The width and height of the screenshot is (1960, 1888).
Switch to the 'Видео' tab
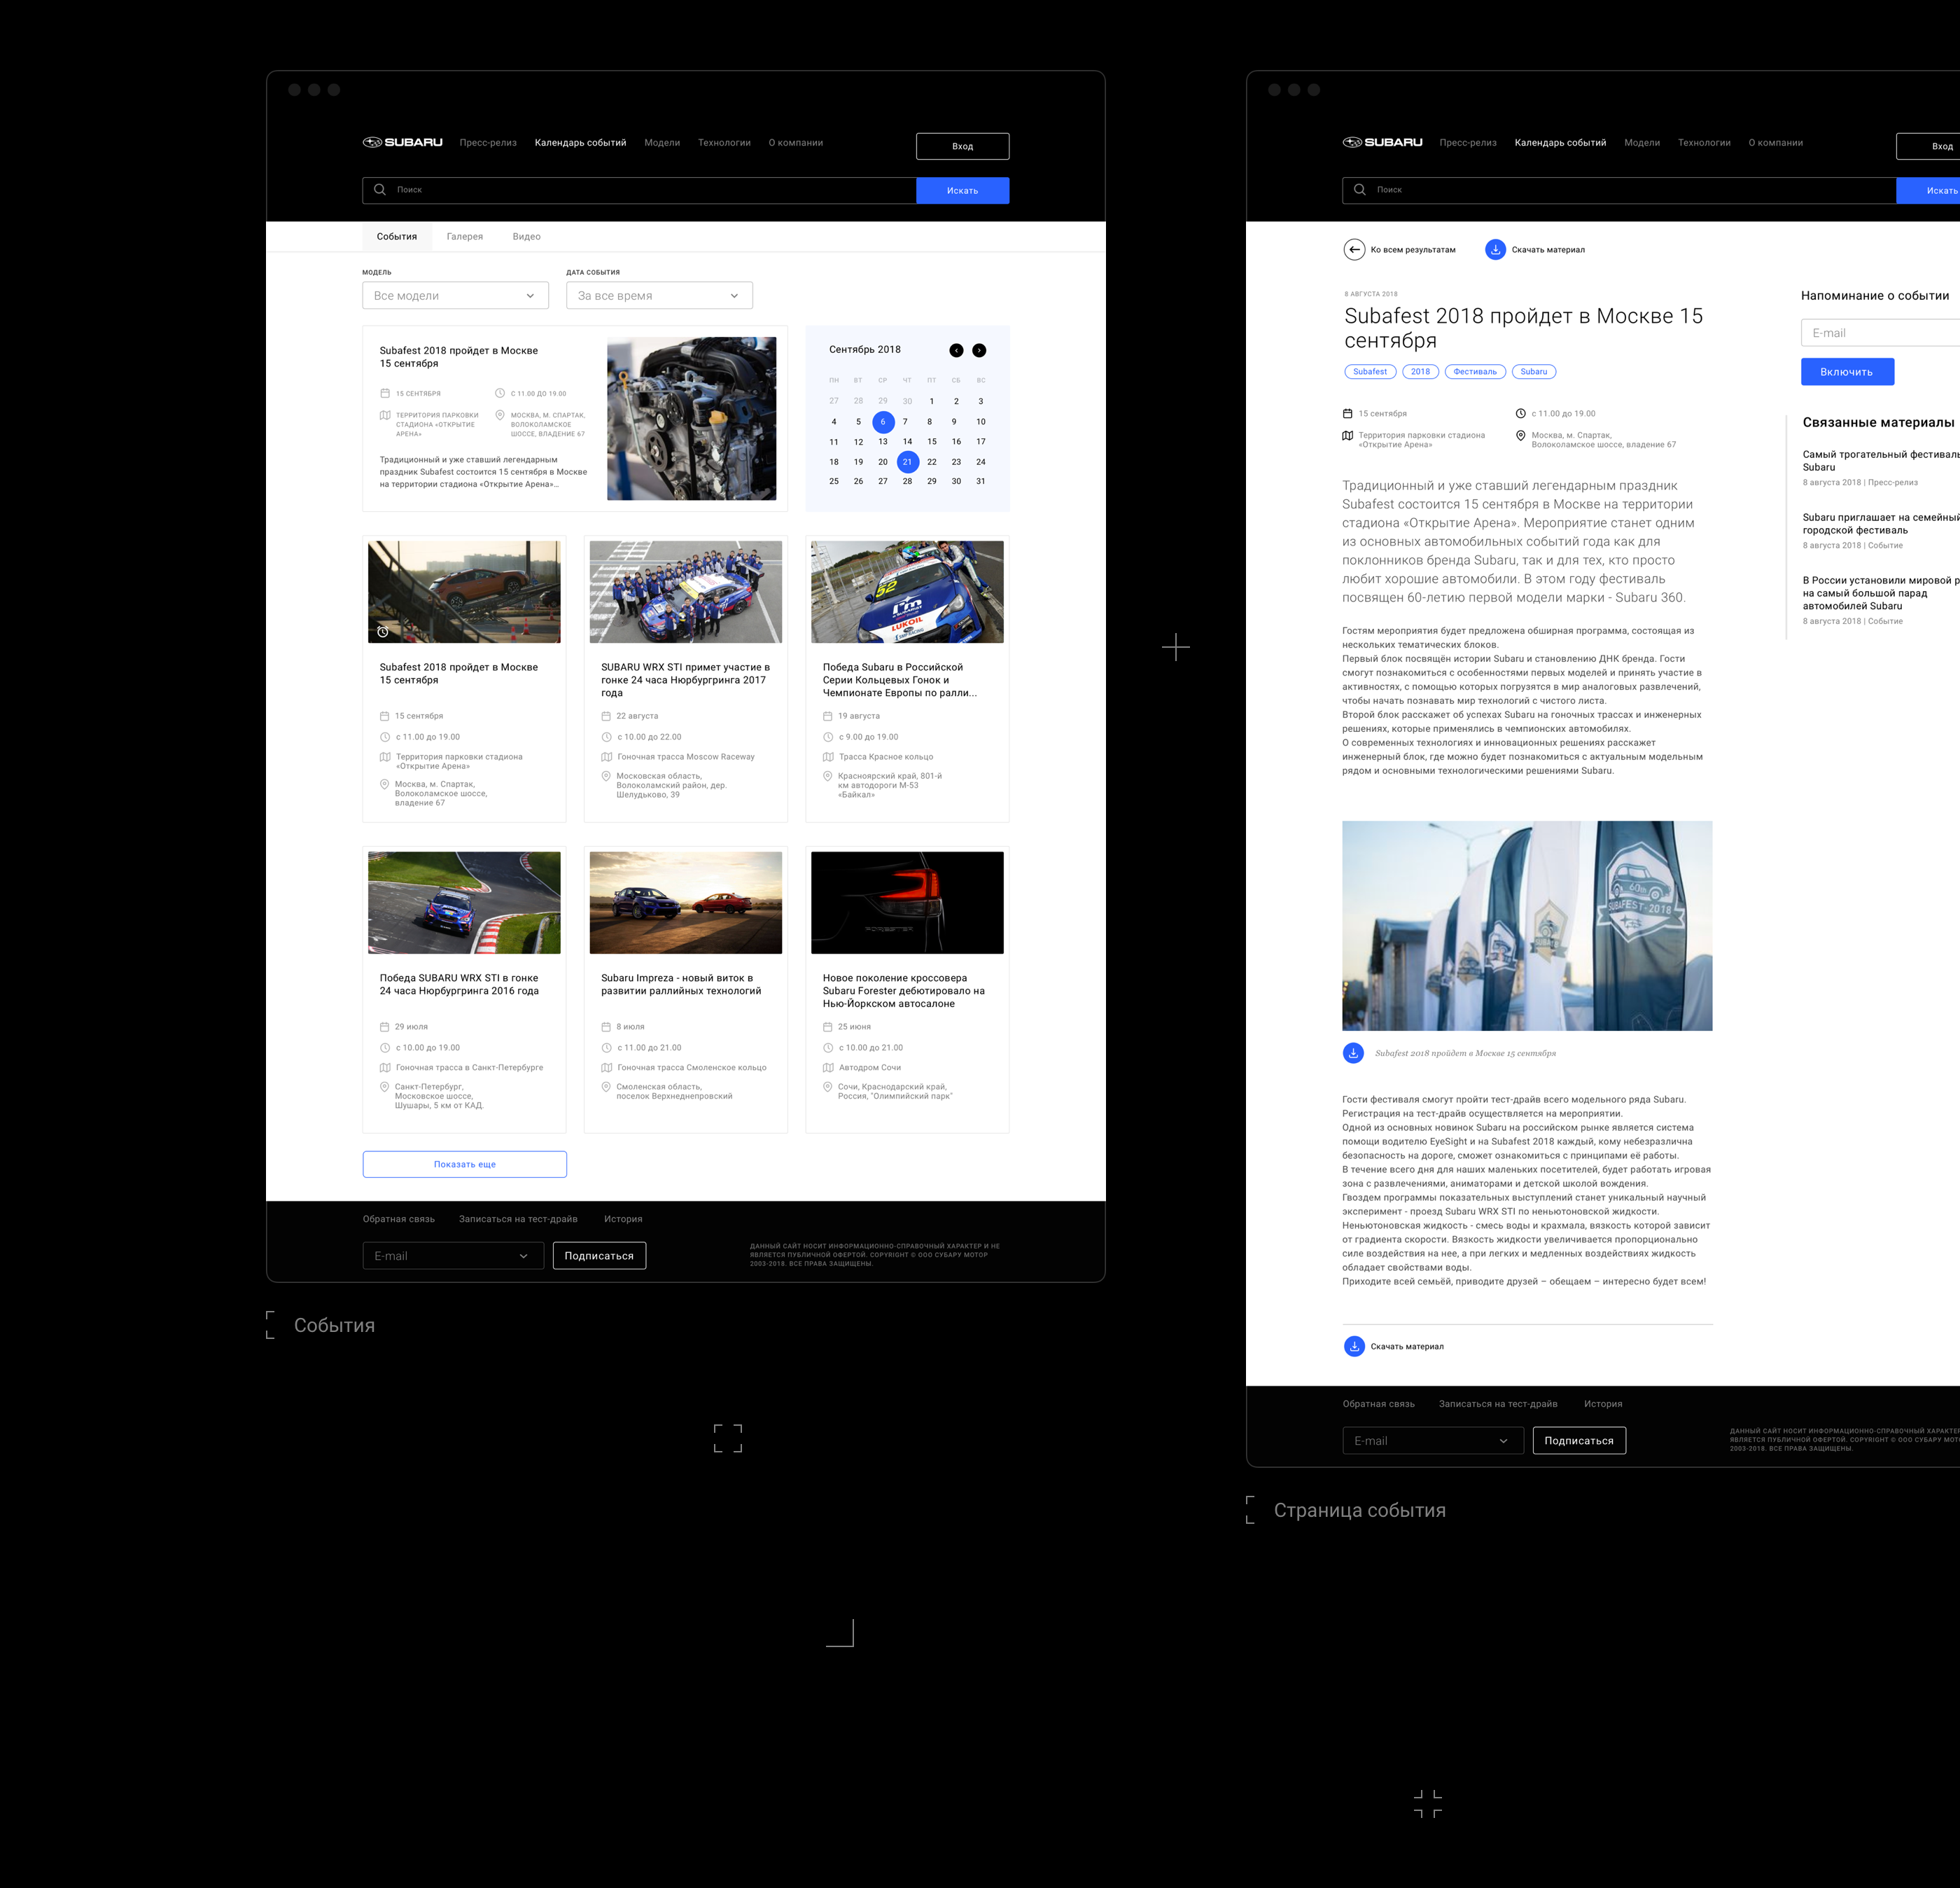(x=527, y=237)
